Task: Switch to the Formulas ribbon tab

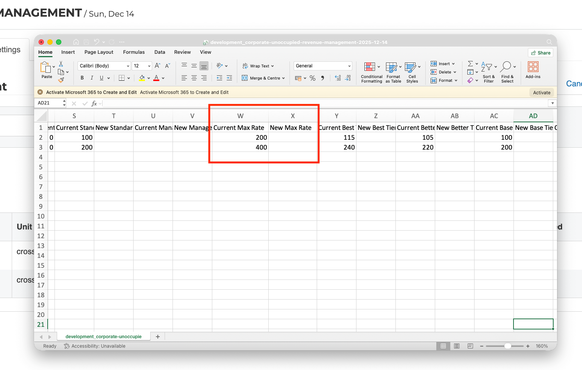Action: [x=134, y=52]
